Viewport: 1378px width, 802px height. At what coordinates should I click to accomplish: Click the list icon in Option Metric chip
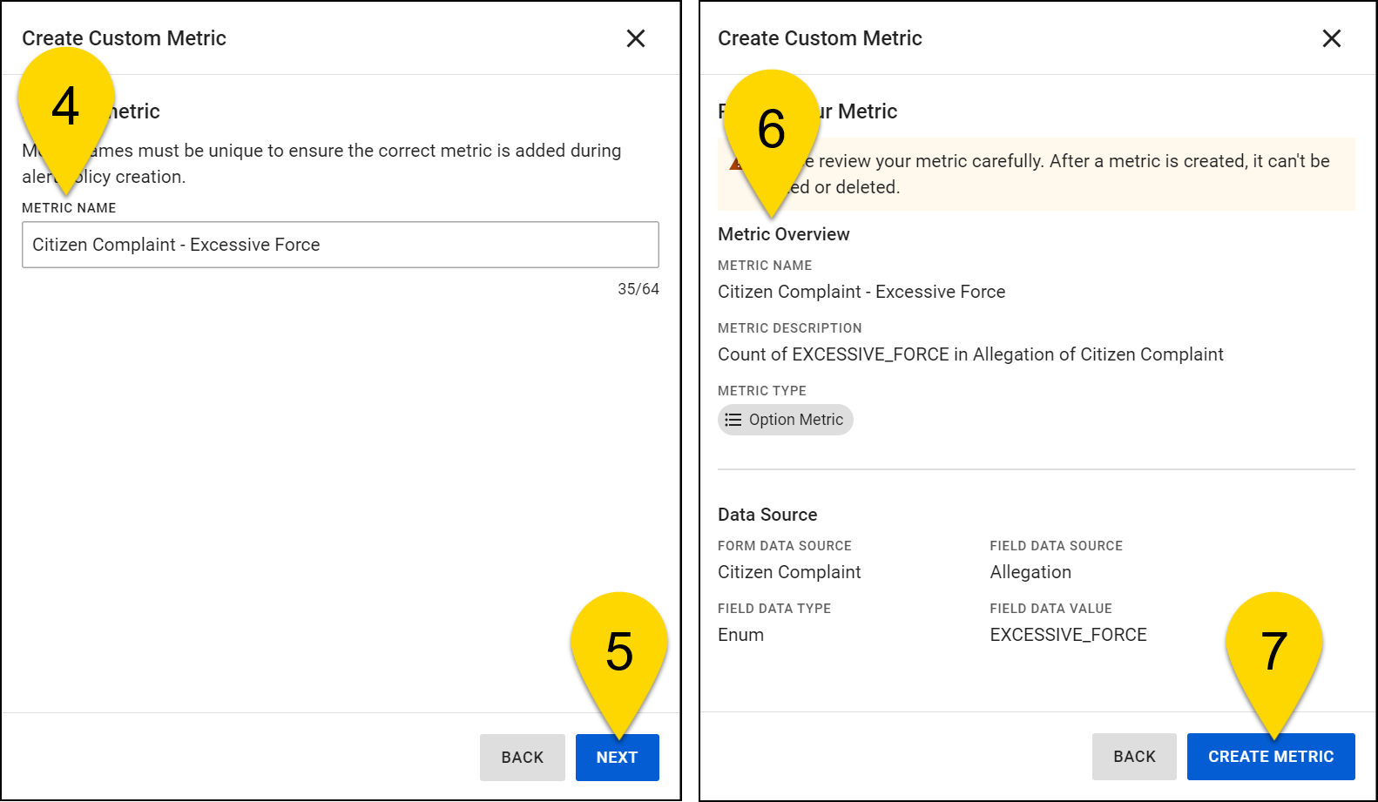click(733, 420)
